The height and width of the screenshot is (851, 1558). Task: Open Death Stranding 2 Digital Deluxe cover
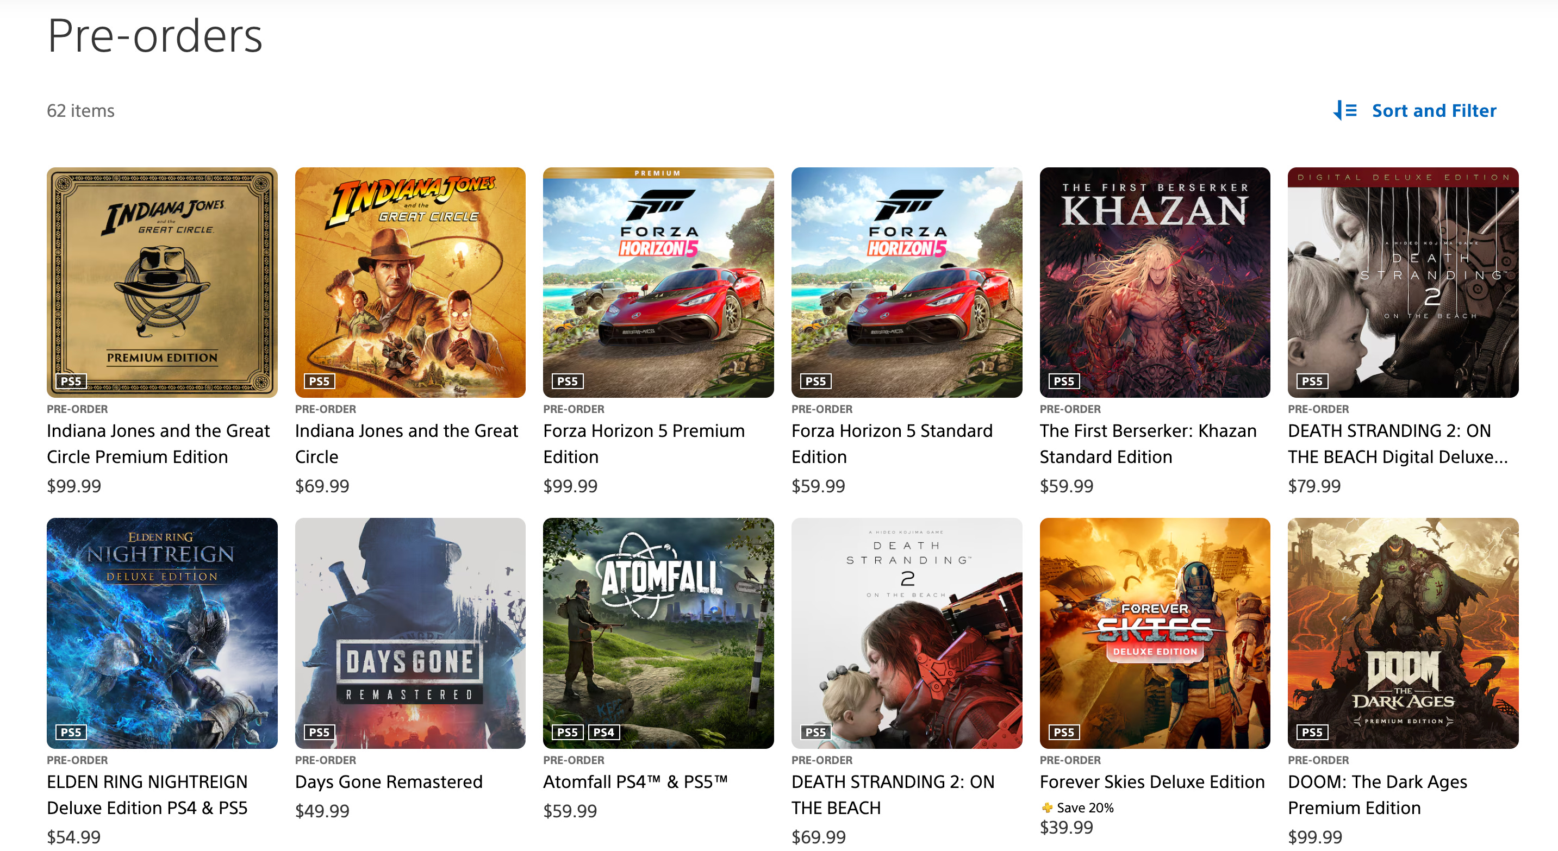click(x=1403, y=282)
